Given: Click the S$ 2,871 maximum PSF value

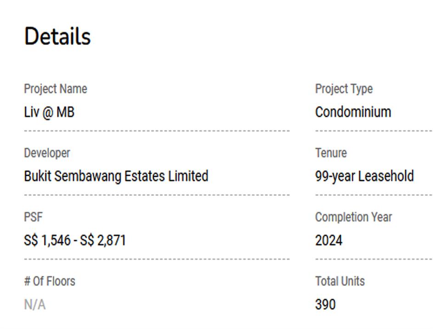Looking at the screenshot, I should click(x=103, y=240).
